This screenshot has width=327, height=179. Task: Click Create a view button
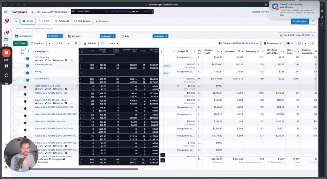pyautogui.click(x=300, y=21)
